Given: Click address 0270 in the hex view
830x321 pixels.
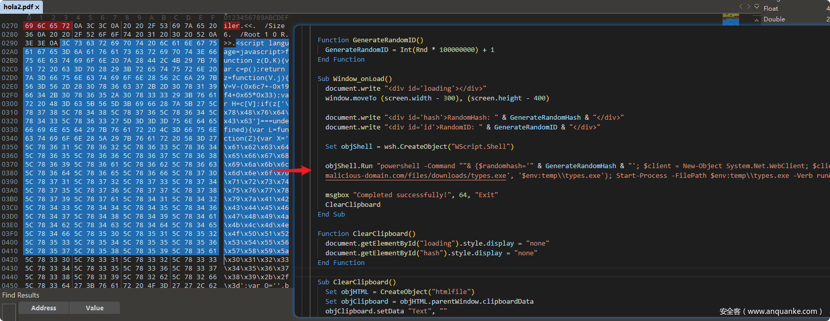Looking at the screenshot, I should (10, 26).
